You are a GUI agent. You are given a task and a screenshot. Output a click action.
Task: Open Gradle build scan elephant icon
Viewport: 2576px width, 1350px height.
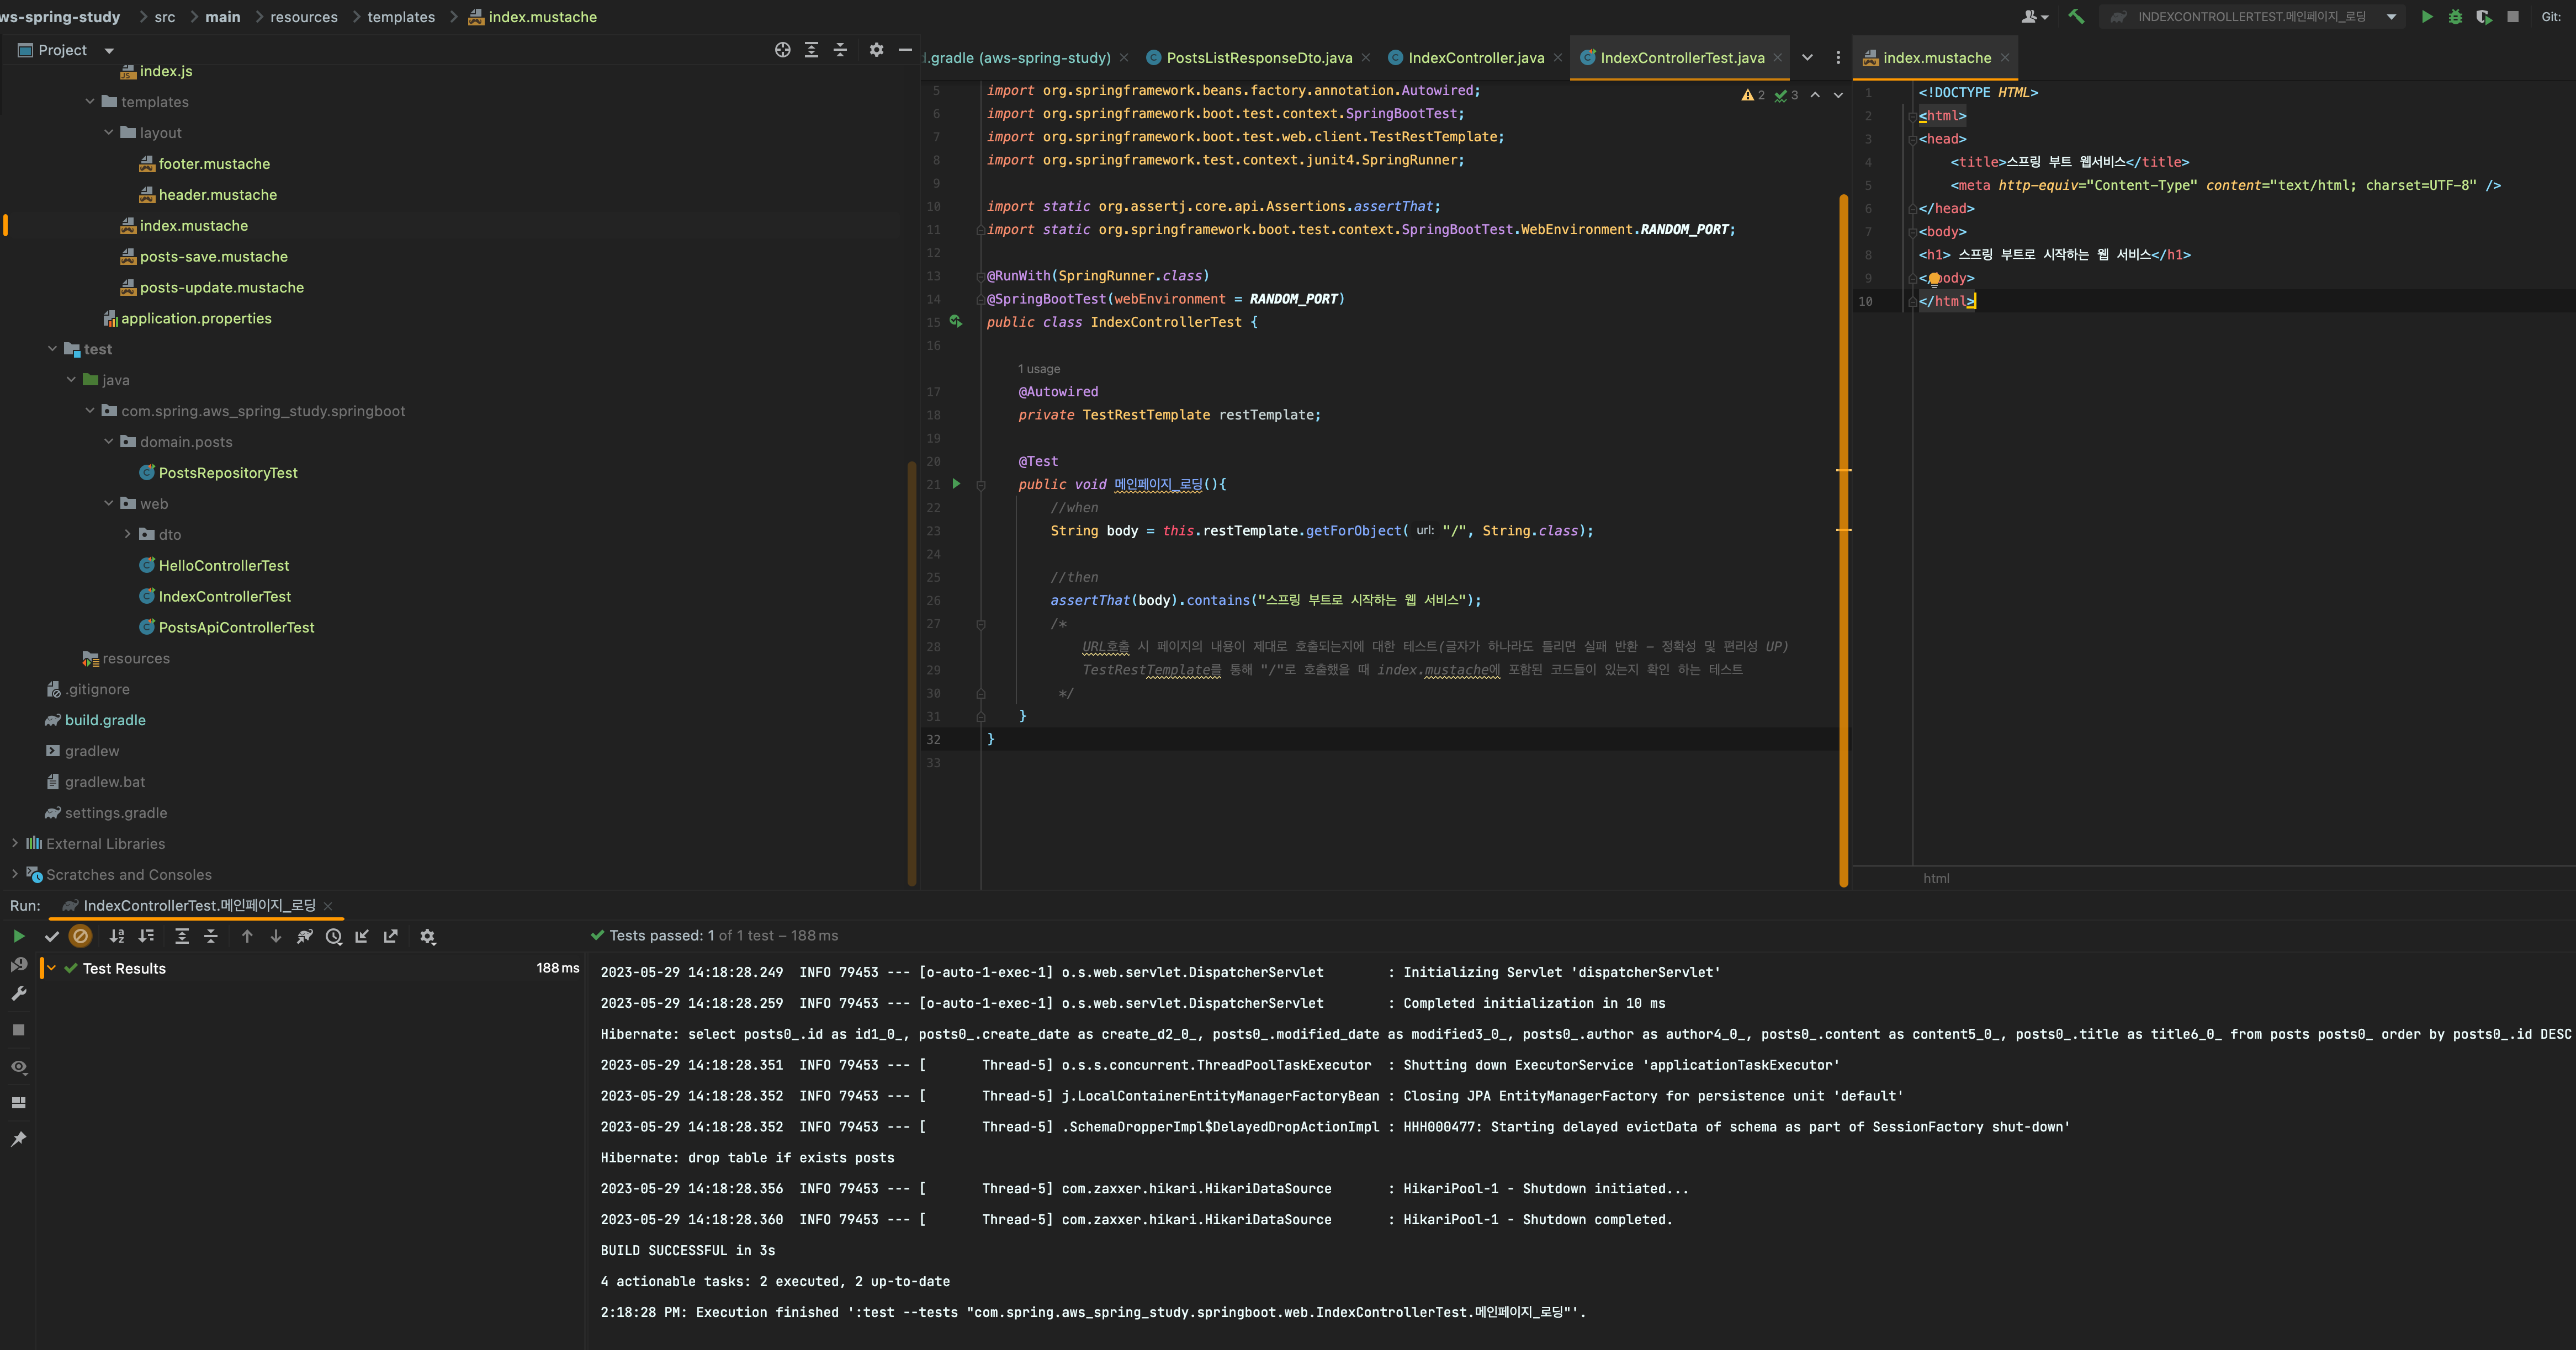point(305,936)
